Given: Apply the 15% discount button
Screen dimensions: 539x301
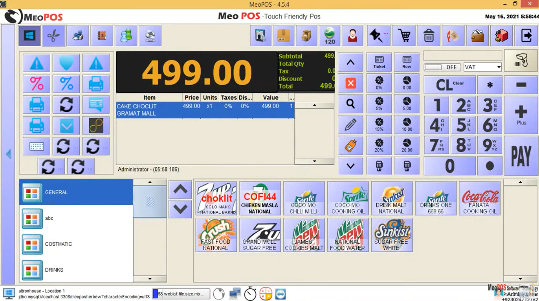Looking at the screenshot, I should click(379, 125).
